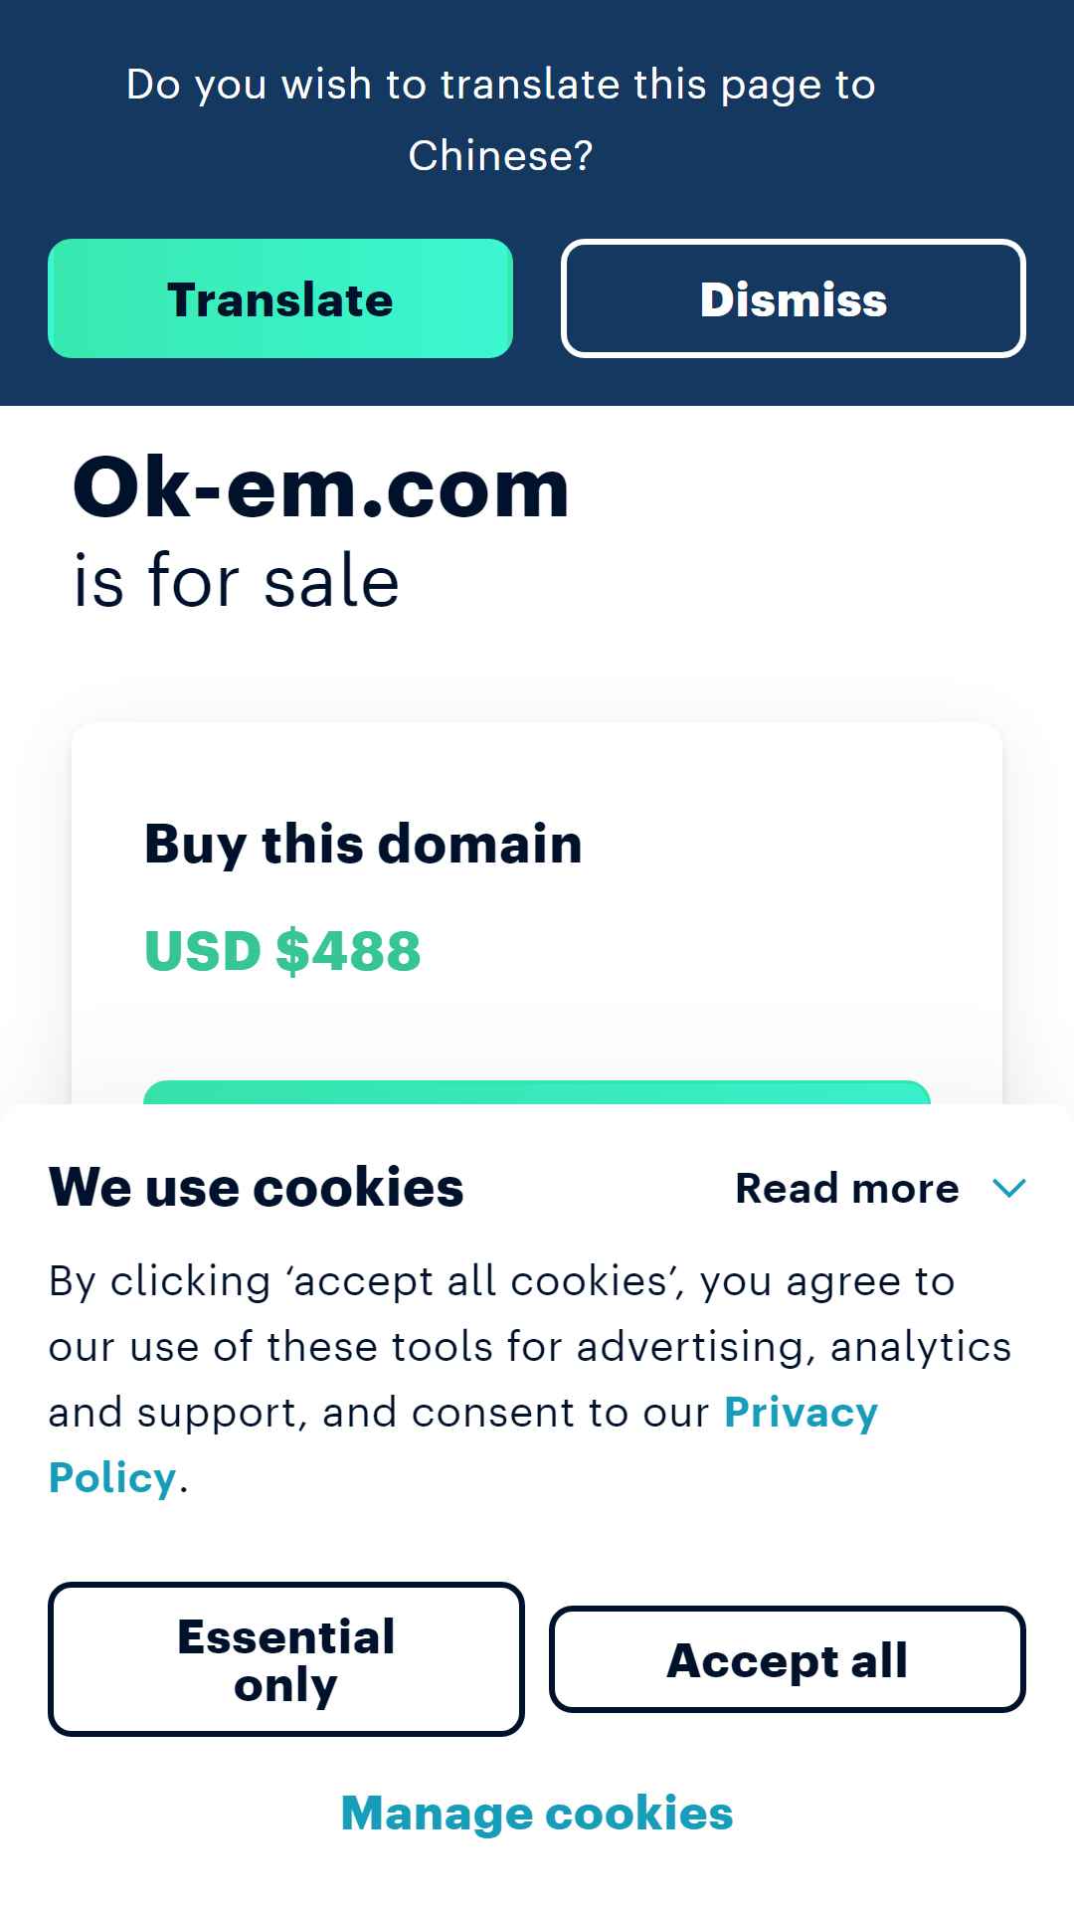Viewport: 1074px width, 1910px height.
Task: Open the Privacy Policy link
Action: click(x=801, y=1413)
